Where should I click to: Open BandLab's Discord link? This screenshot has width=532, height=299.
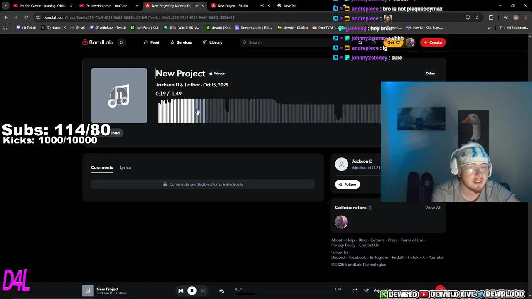338,257
